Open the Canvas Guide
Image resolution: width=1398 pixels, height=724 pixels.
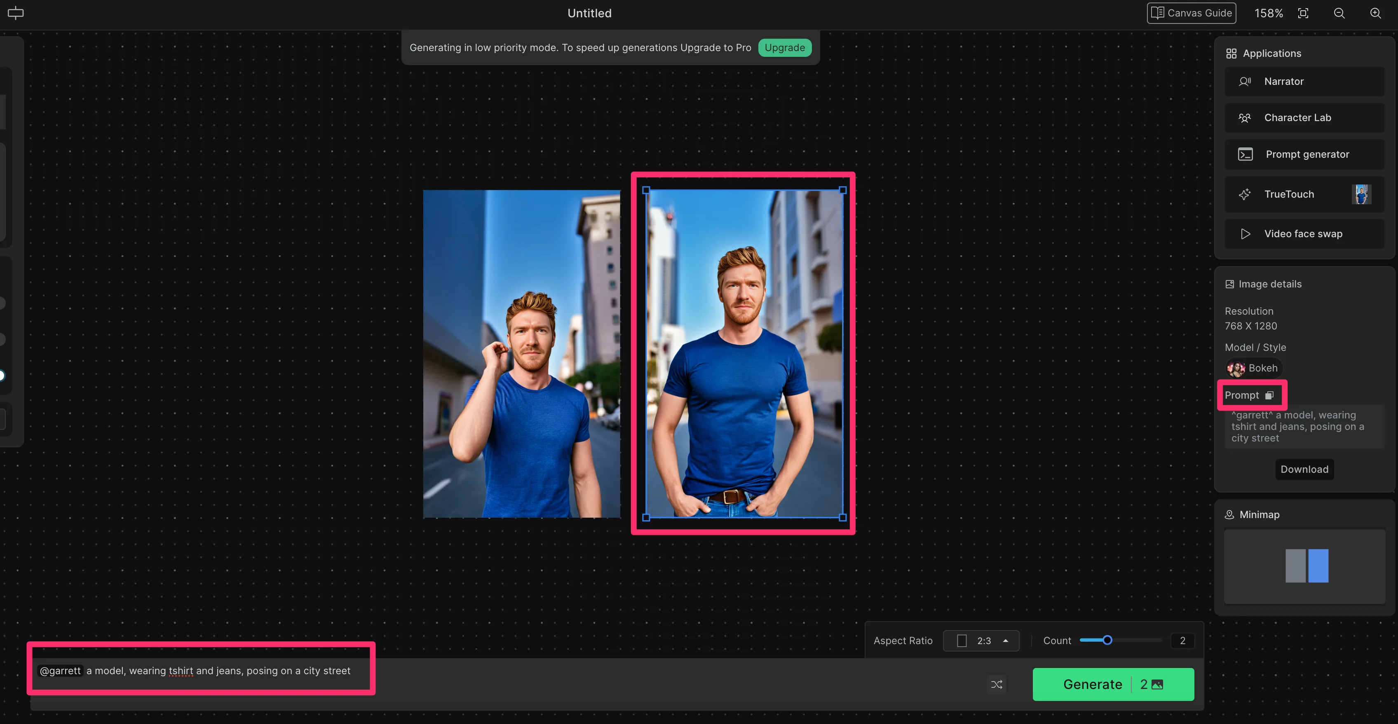pos(1191,13)
